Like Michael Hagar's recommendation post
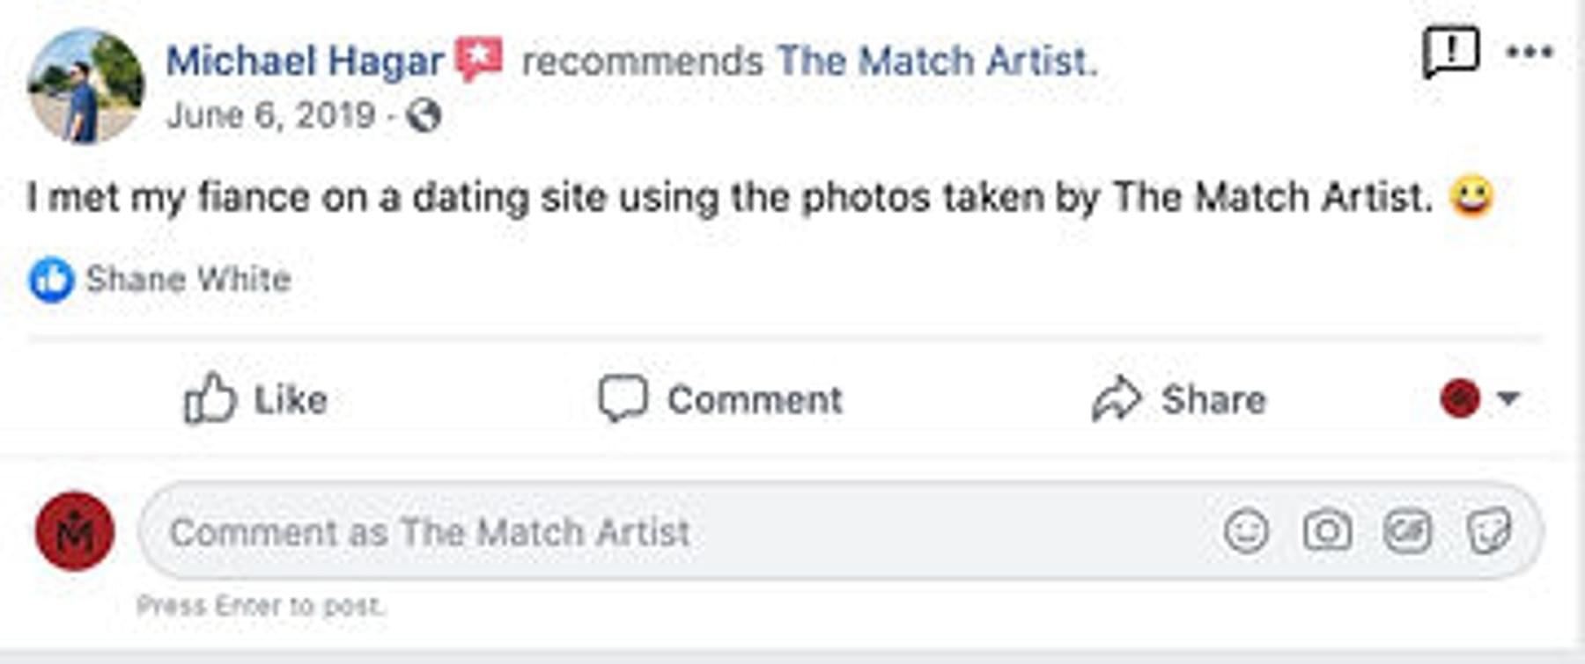Screen dimensions: 1585x664 [x=256, y=400]
